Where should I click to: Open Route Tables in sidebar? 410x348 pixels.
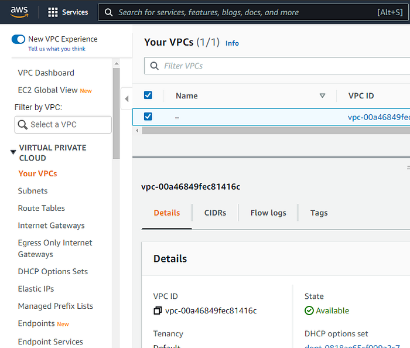pyautogui.click(x=42, y=208)
